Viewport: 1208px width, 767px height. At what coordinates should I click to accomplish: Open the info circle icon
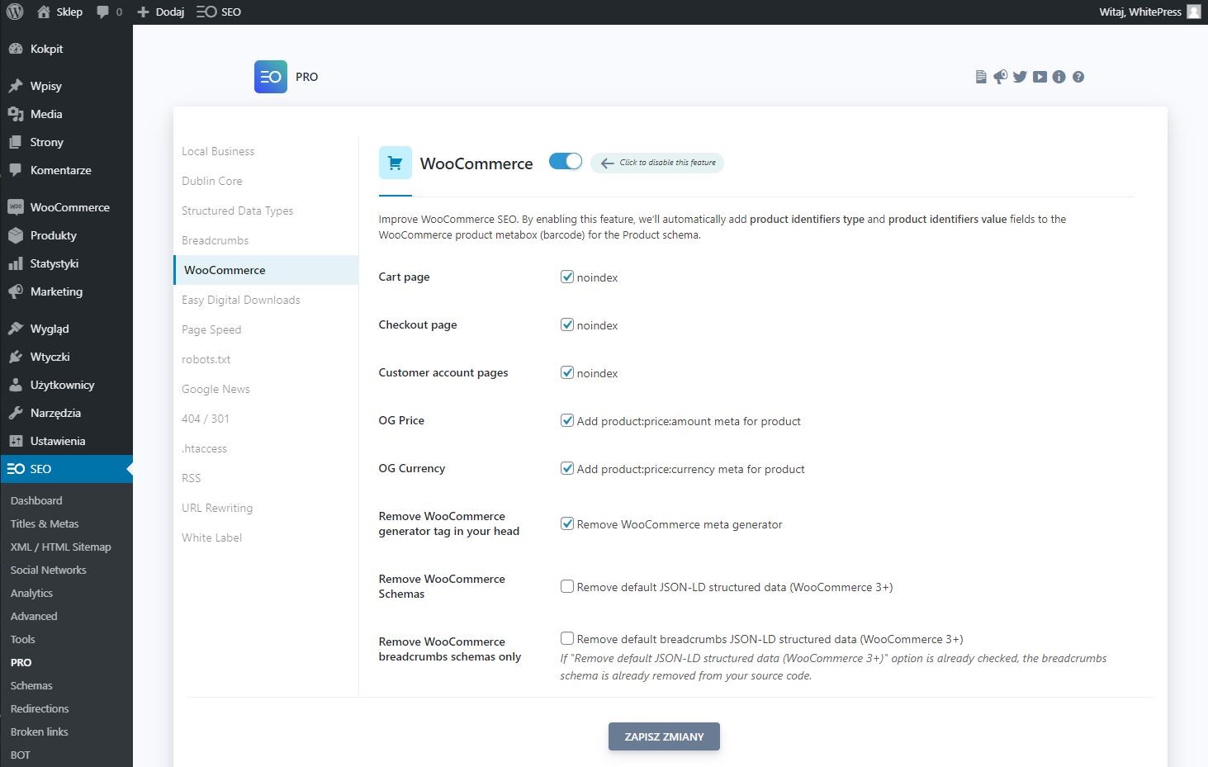click(x=1059, y=77)
